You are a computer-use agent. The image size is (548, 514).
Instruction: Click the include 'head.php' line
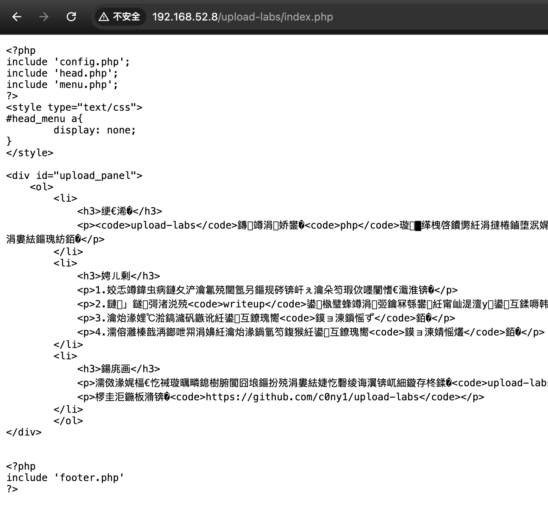coord(62,73)
